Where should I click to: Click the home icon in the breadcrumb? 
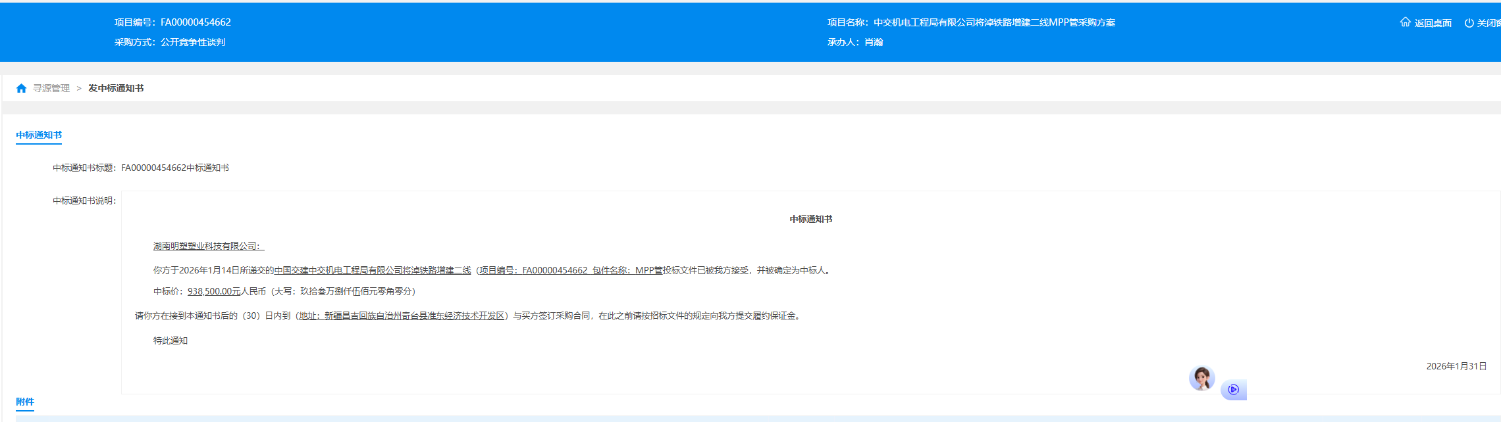pyautogui.click(x=21, y=88)
